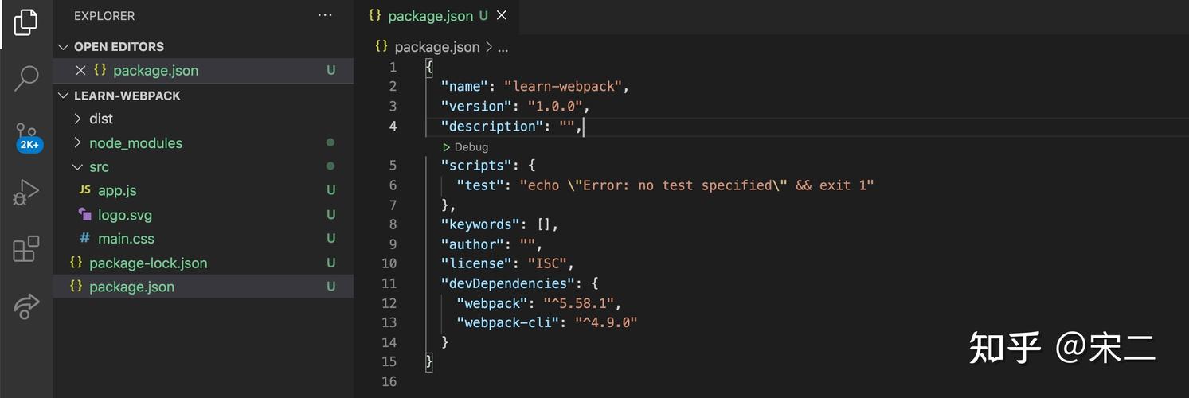
Task: Open Source Control view with 2K+ badge
Action: (28, 137)
